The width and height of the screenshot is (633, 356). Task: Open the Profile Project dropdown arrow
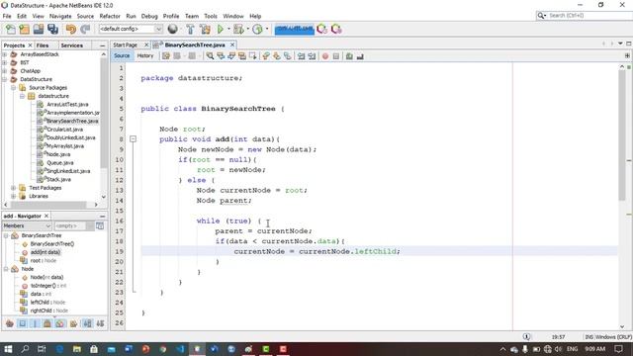[266, 29]
